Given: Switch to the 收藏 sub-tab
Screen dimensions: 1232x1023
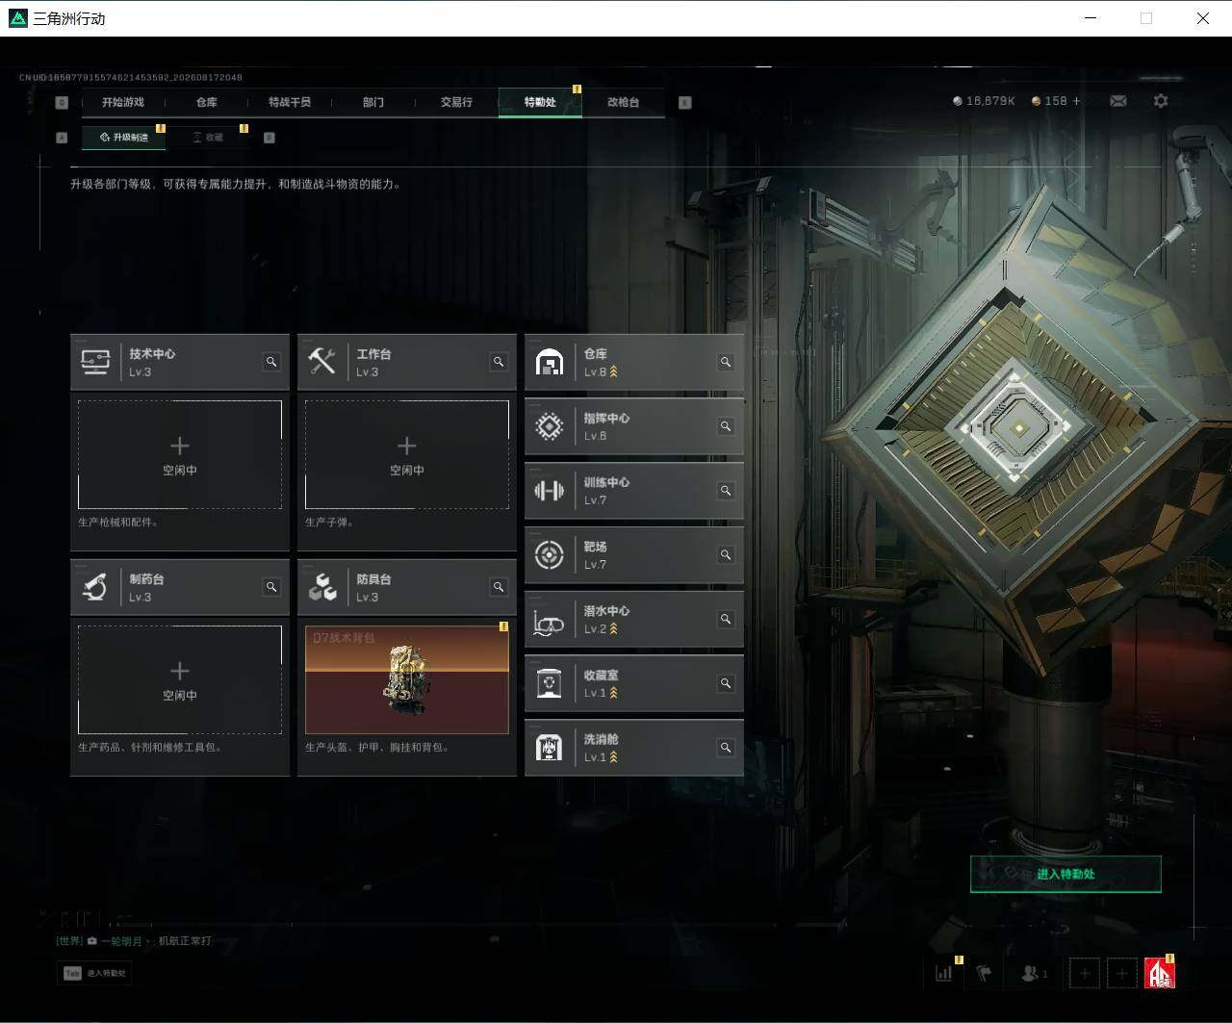Looking at the screenshot, I should click(208, 138).
